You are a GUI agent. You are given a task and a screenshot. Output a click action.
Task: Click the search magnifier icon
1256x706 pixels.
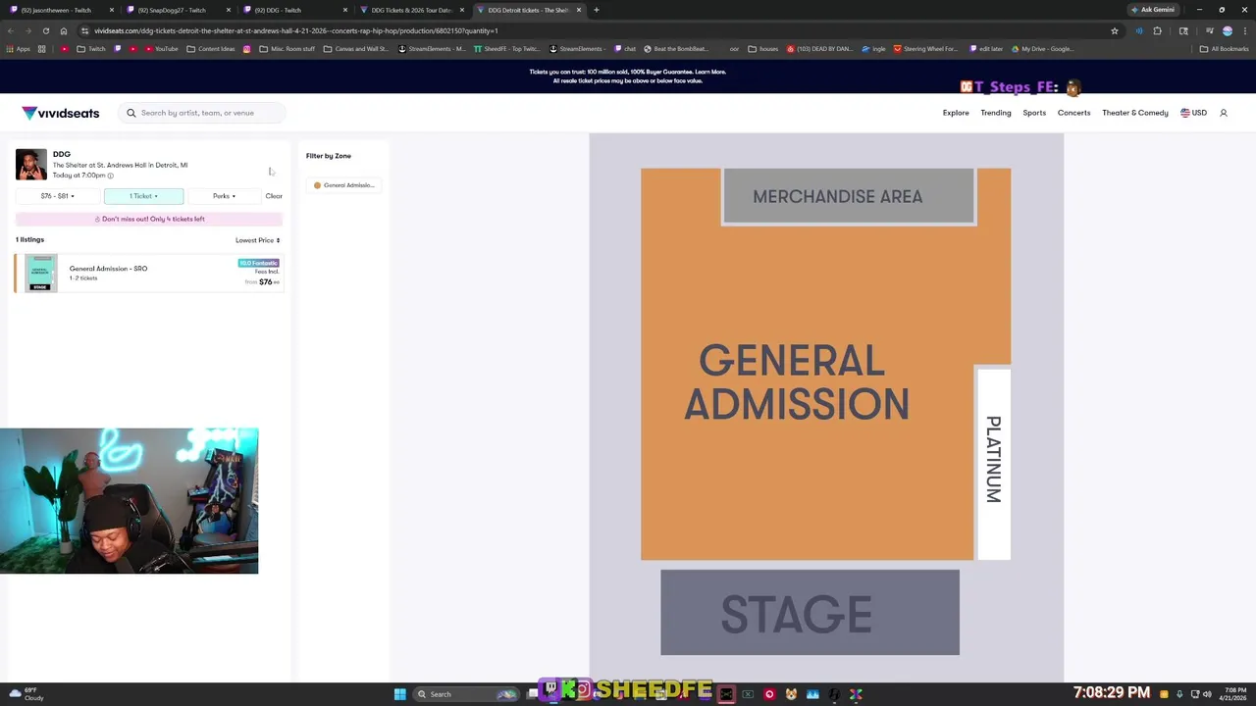point(131,113)
